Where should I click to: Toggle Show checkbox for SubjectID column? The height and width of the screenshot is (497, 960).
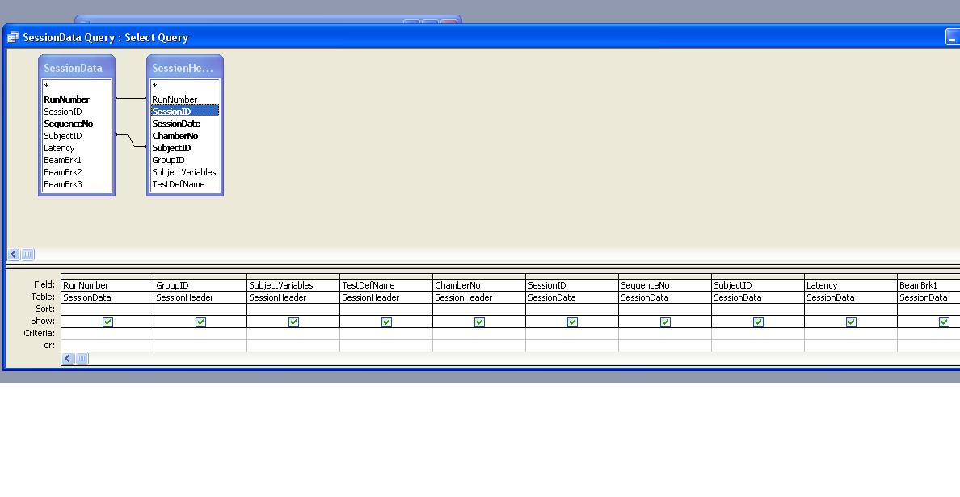(x=758, y=322)
